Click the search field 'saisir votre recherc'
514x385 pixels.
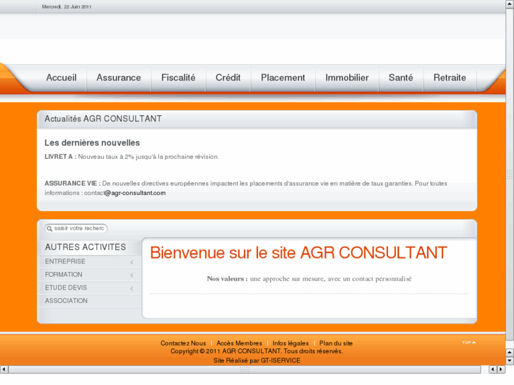[x=76, y=228]
